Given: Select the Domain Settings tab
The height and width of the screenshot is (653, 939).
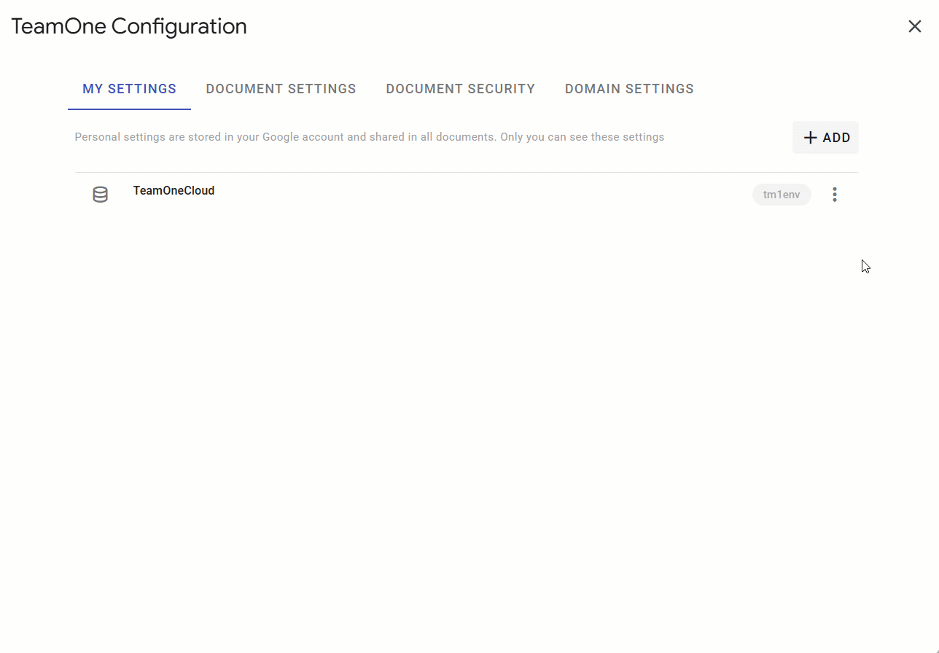Looking at the screenshot, I should [x=629, y=89].
